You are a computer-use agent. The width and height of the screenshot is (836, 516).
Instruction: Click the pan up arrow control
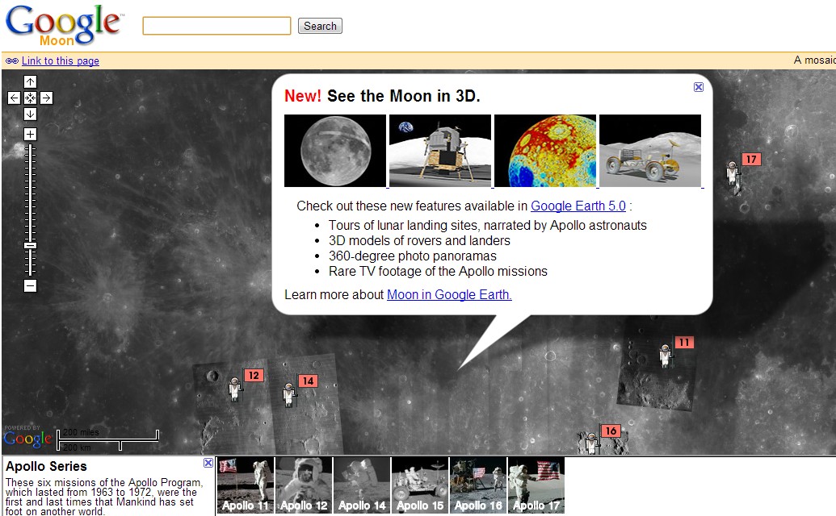click(30, 81)
